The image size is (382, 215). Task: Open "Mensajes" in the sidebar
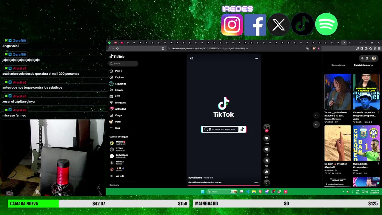[x=118, y=103]
